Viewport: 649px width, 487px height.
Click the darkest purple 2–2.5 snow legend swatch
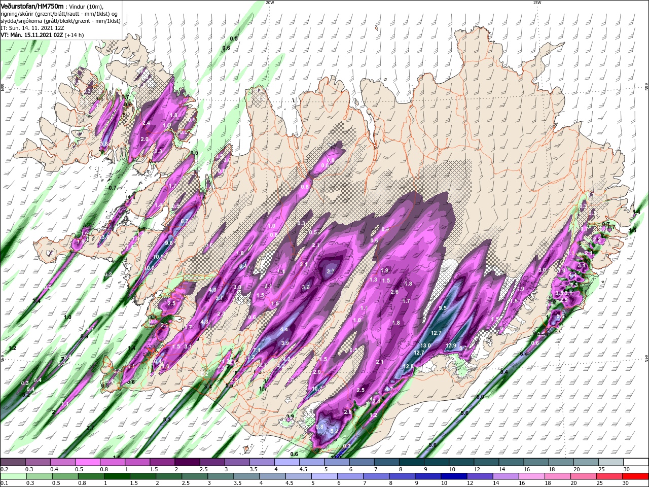point(187,462)
